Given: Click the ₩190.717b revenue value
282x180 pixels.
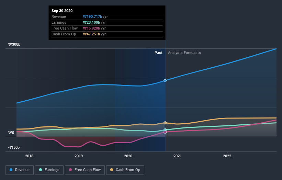Looking at the screenshot, I should pyautogui.click(x=92, y=16).
